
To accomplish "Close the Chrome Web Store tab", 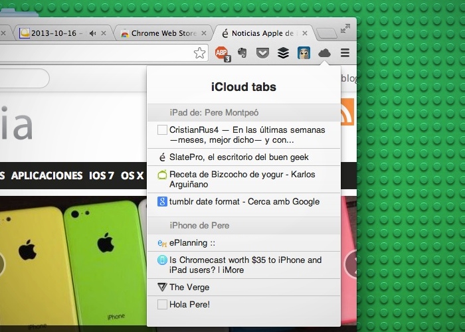I will (204, 33).
